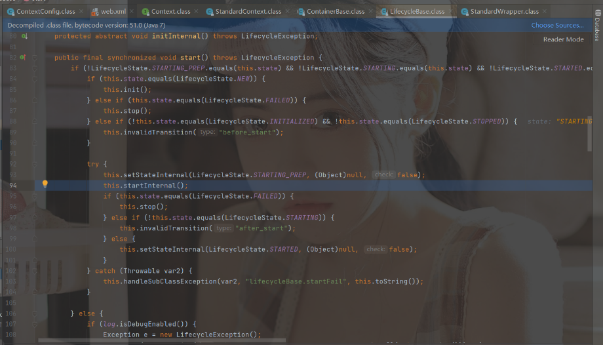
Task: Click the horizontal editor scrollbar thumb
Action: coord(162,340)
